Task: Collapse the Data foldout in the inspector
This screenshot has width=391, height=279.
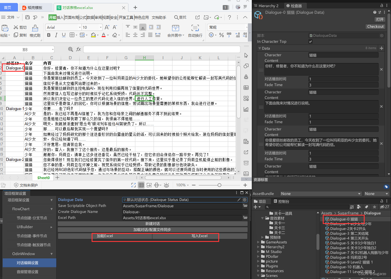Action: (x=259, y=48)
